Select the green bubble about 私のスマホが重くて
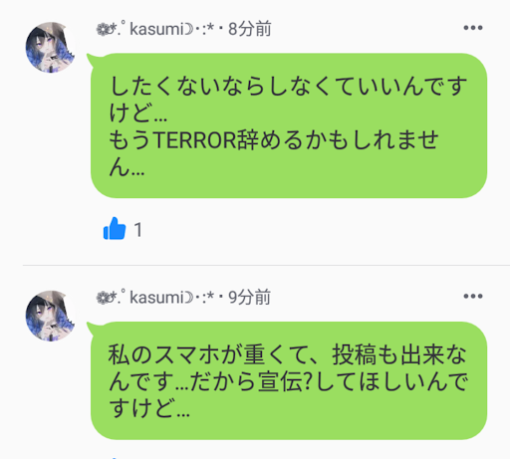The height and width of the screenshot is (459, 510). click(x=289, y=380)
